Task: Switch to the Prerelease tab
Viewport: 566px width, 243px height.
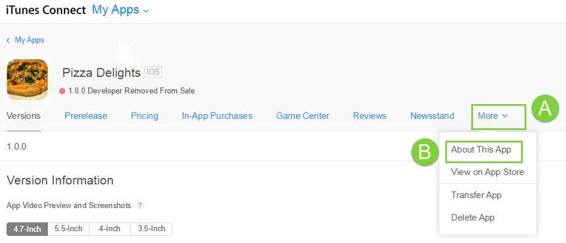Action: pos(86,116)
